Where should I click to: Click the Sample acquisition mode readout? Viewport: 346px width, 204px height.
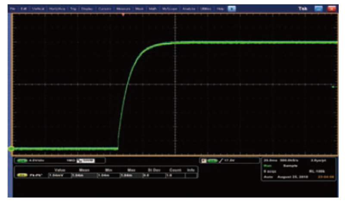(x=290, y=166)
